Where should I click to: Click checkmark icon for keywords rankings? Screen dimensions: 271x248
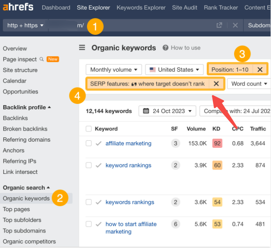(98, 202)
